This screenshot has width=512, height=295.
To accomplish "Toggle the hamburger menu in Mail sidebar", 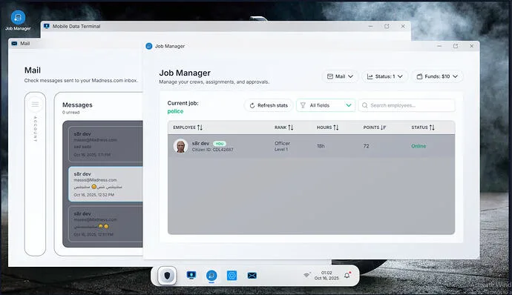I will tap(35, 104).
